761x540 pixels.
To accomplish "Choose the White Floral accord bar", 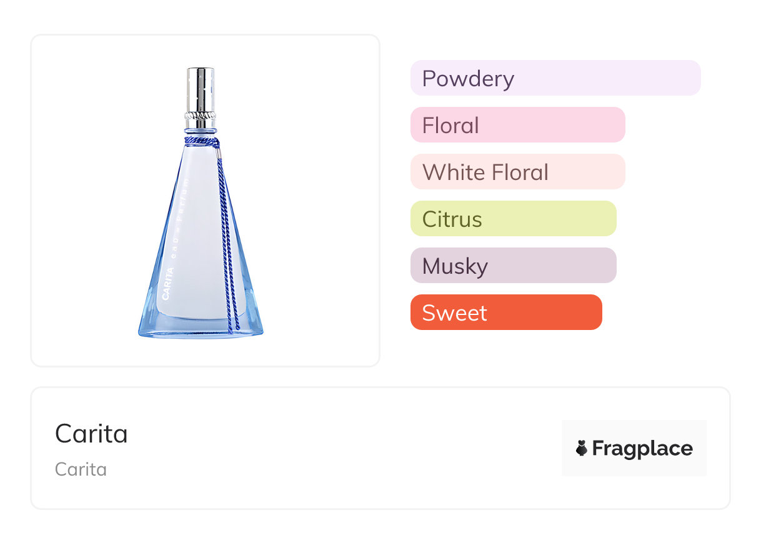I will point(517,172).
